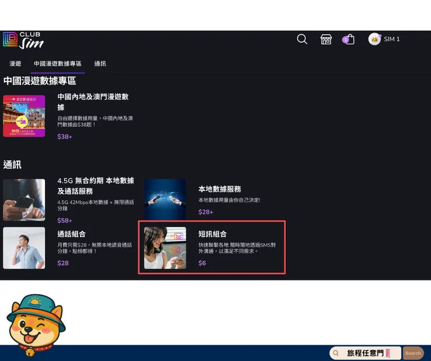
Task: Click the $58+ price
Action: tap(65, 220)
